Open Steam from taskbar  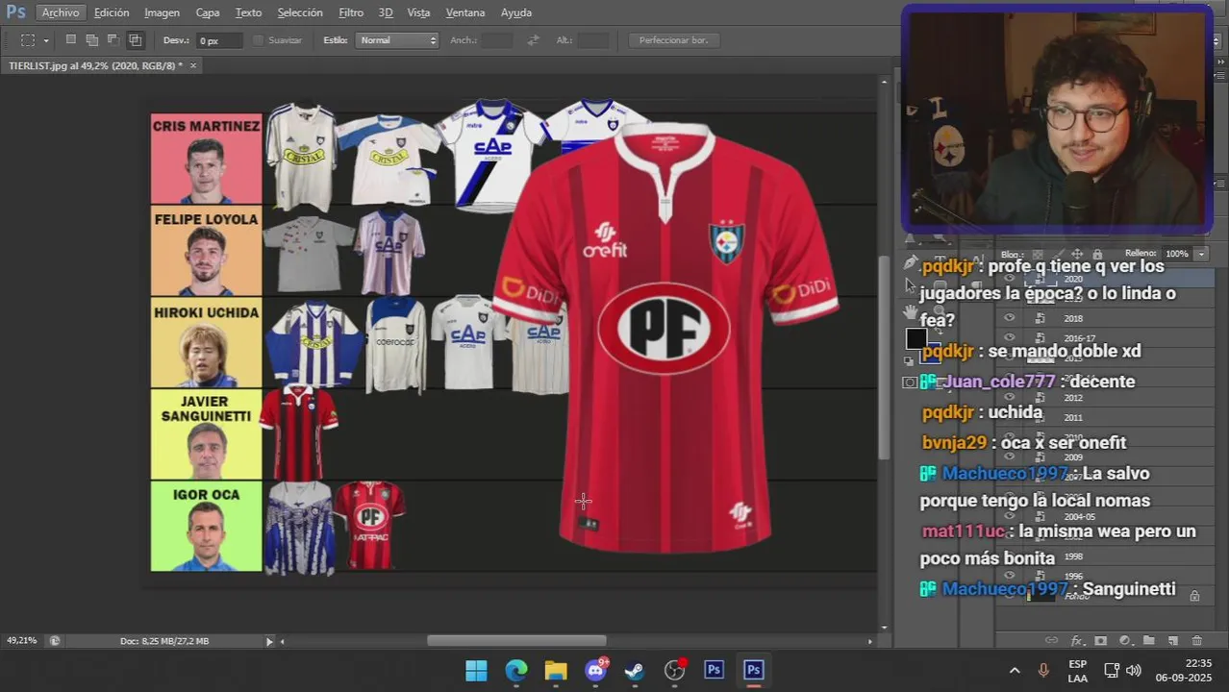pyautogui.click(x=635, y=670)
